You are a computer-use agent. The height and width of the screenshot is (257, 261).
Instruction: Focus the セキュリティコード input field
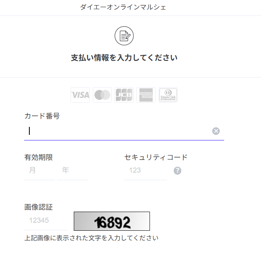click(x=145, y=171)
